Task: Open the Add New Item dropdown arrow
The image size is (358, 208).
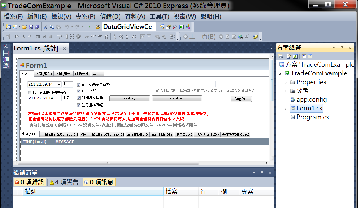Action: (x=19, y=27)
